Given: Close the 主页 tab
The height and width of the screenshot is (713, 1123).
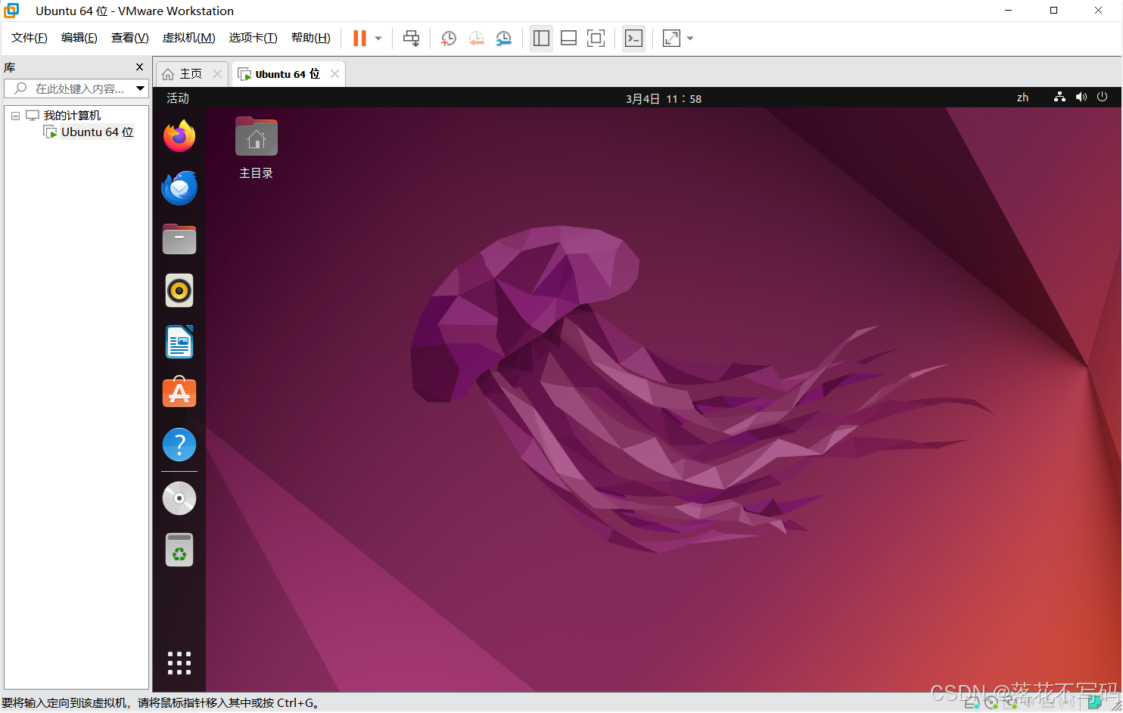Looking at the screenshot, I should point(217,74).
